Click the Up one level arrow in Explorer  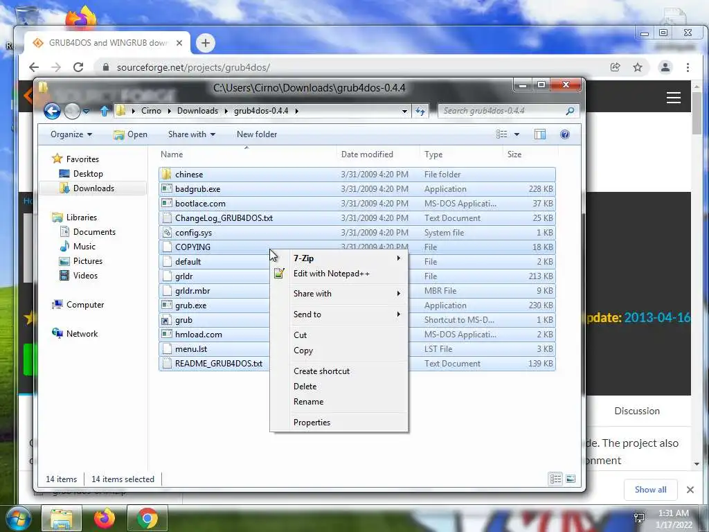click(105, 111)
